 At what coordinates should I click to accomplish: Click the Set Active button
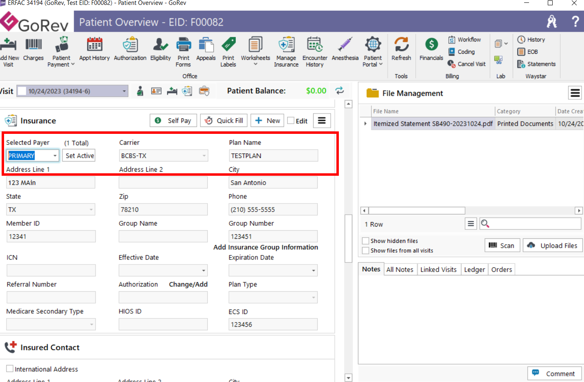click(x=79, y=155)
